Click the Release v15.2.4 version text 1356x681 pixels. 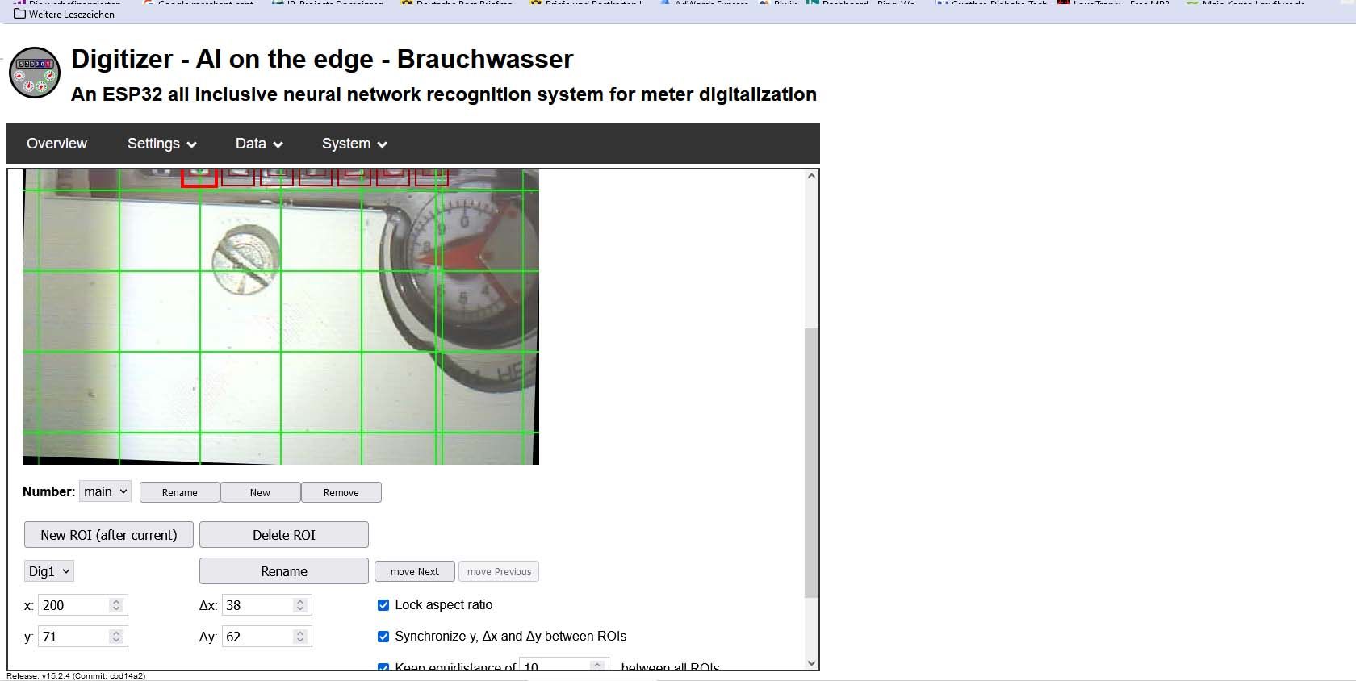pyautogui.click(x=76, y=676)
